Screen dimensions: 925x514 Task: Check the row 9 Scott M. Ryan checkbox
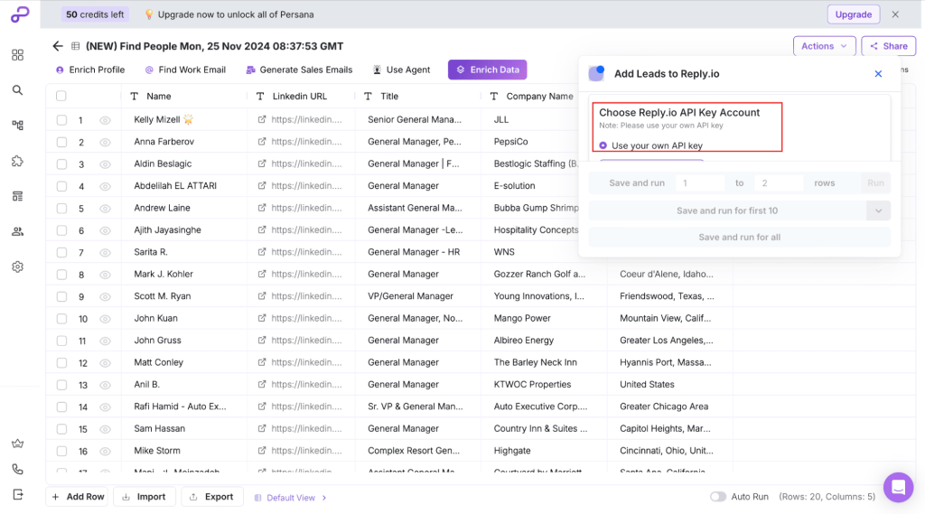point(61,296)
